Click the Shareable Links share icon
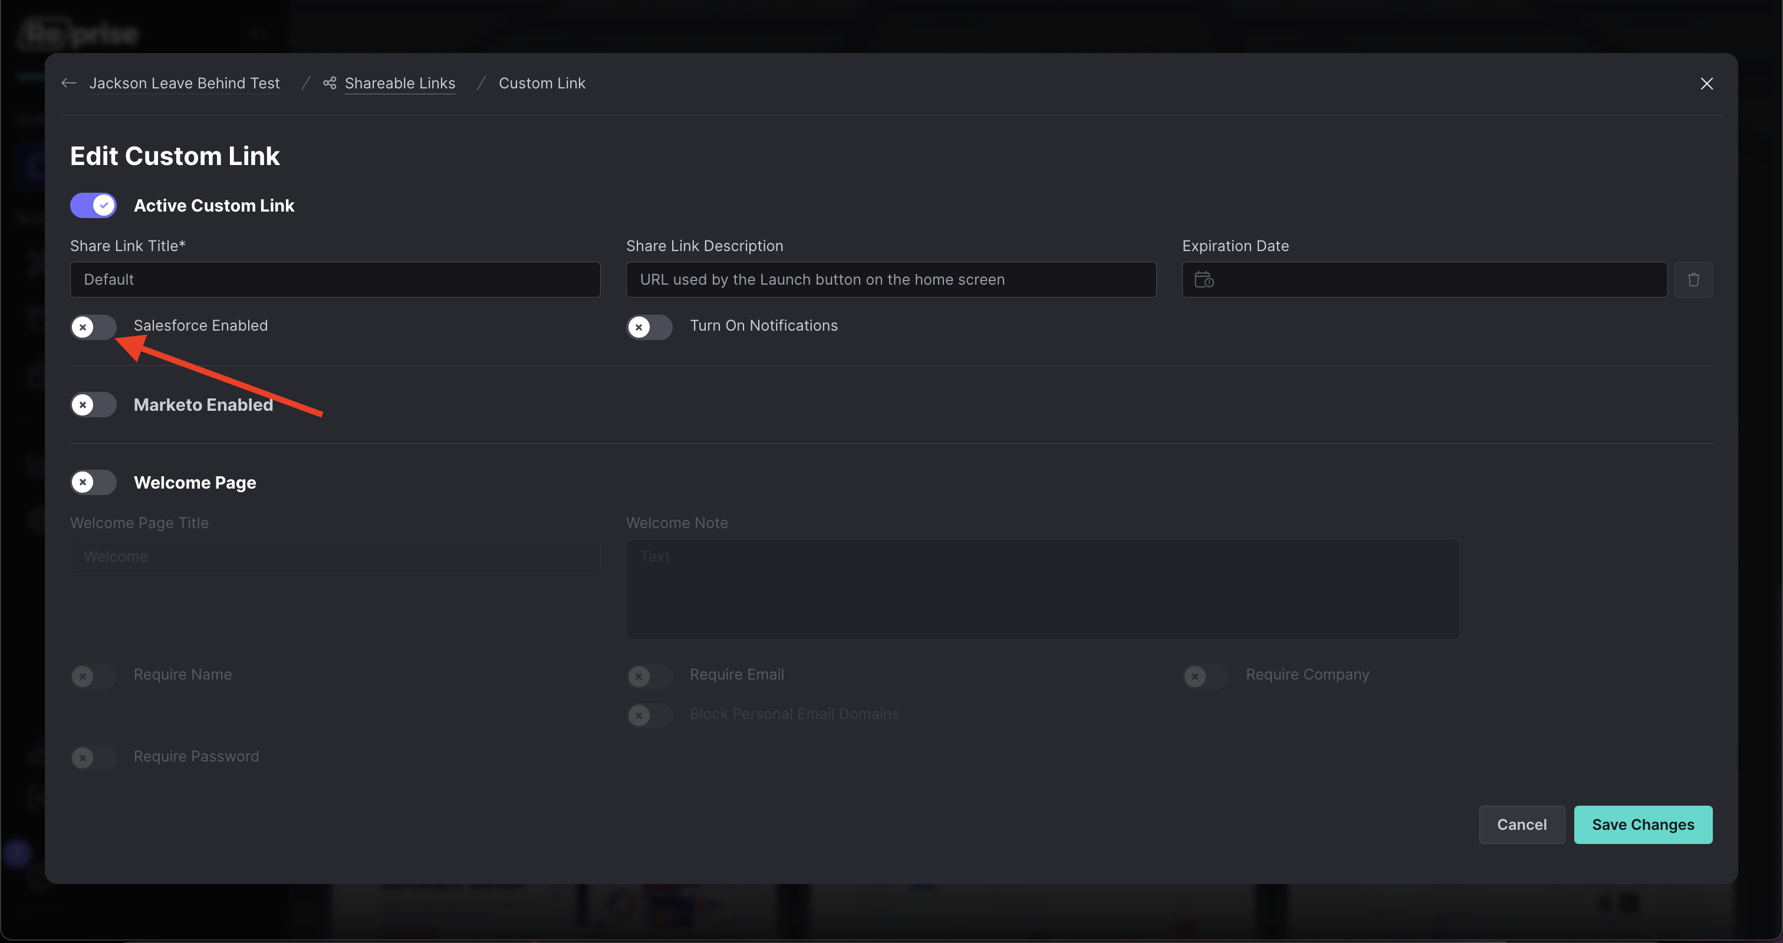 click(330, 84)
